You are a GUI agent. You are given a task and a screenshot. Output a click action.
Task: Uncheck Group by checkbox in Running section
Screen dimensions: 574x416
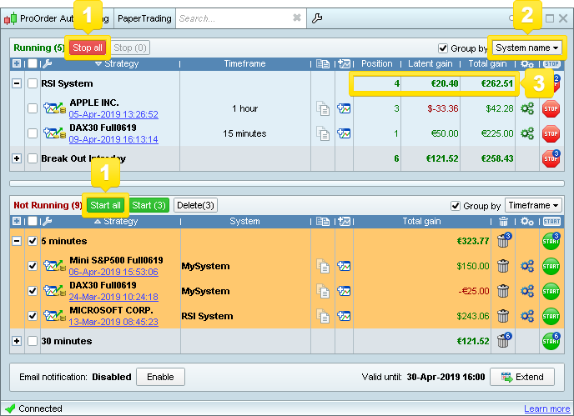443,48
